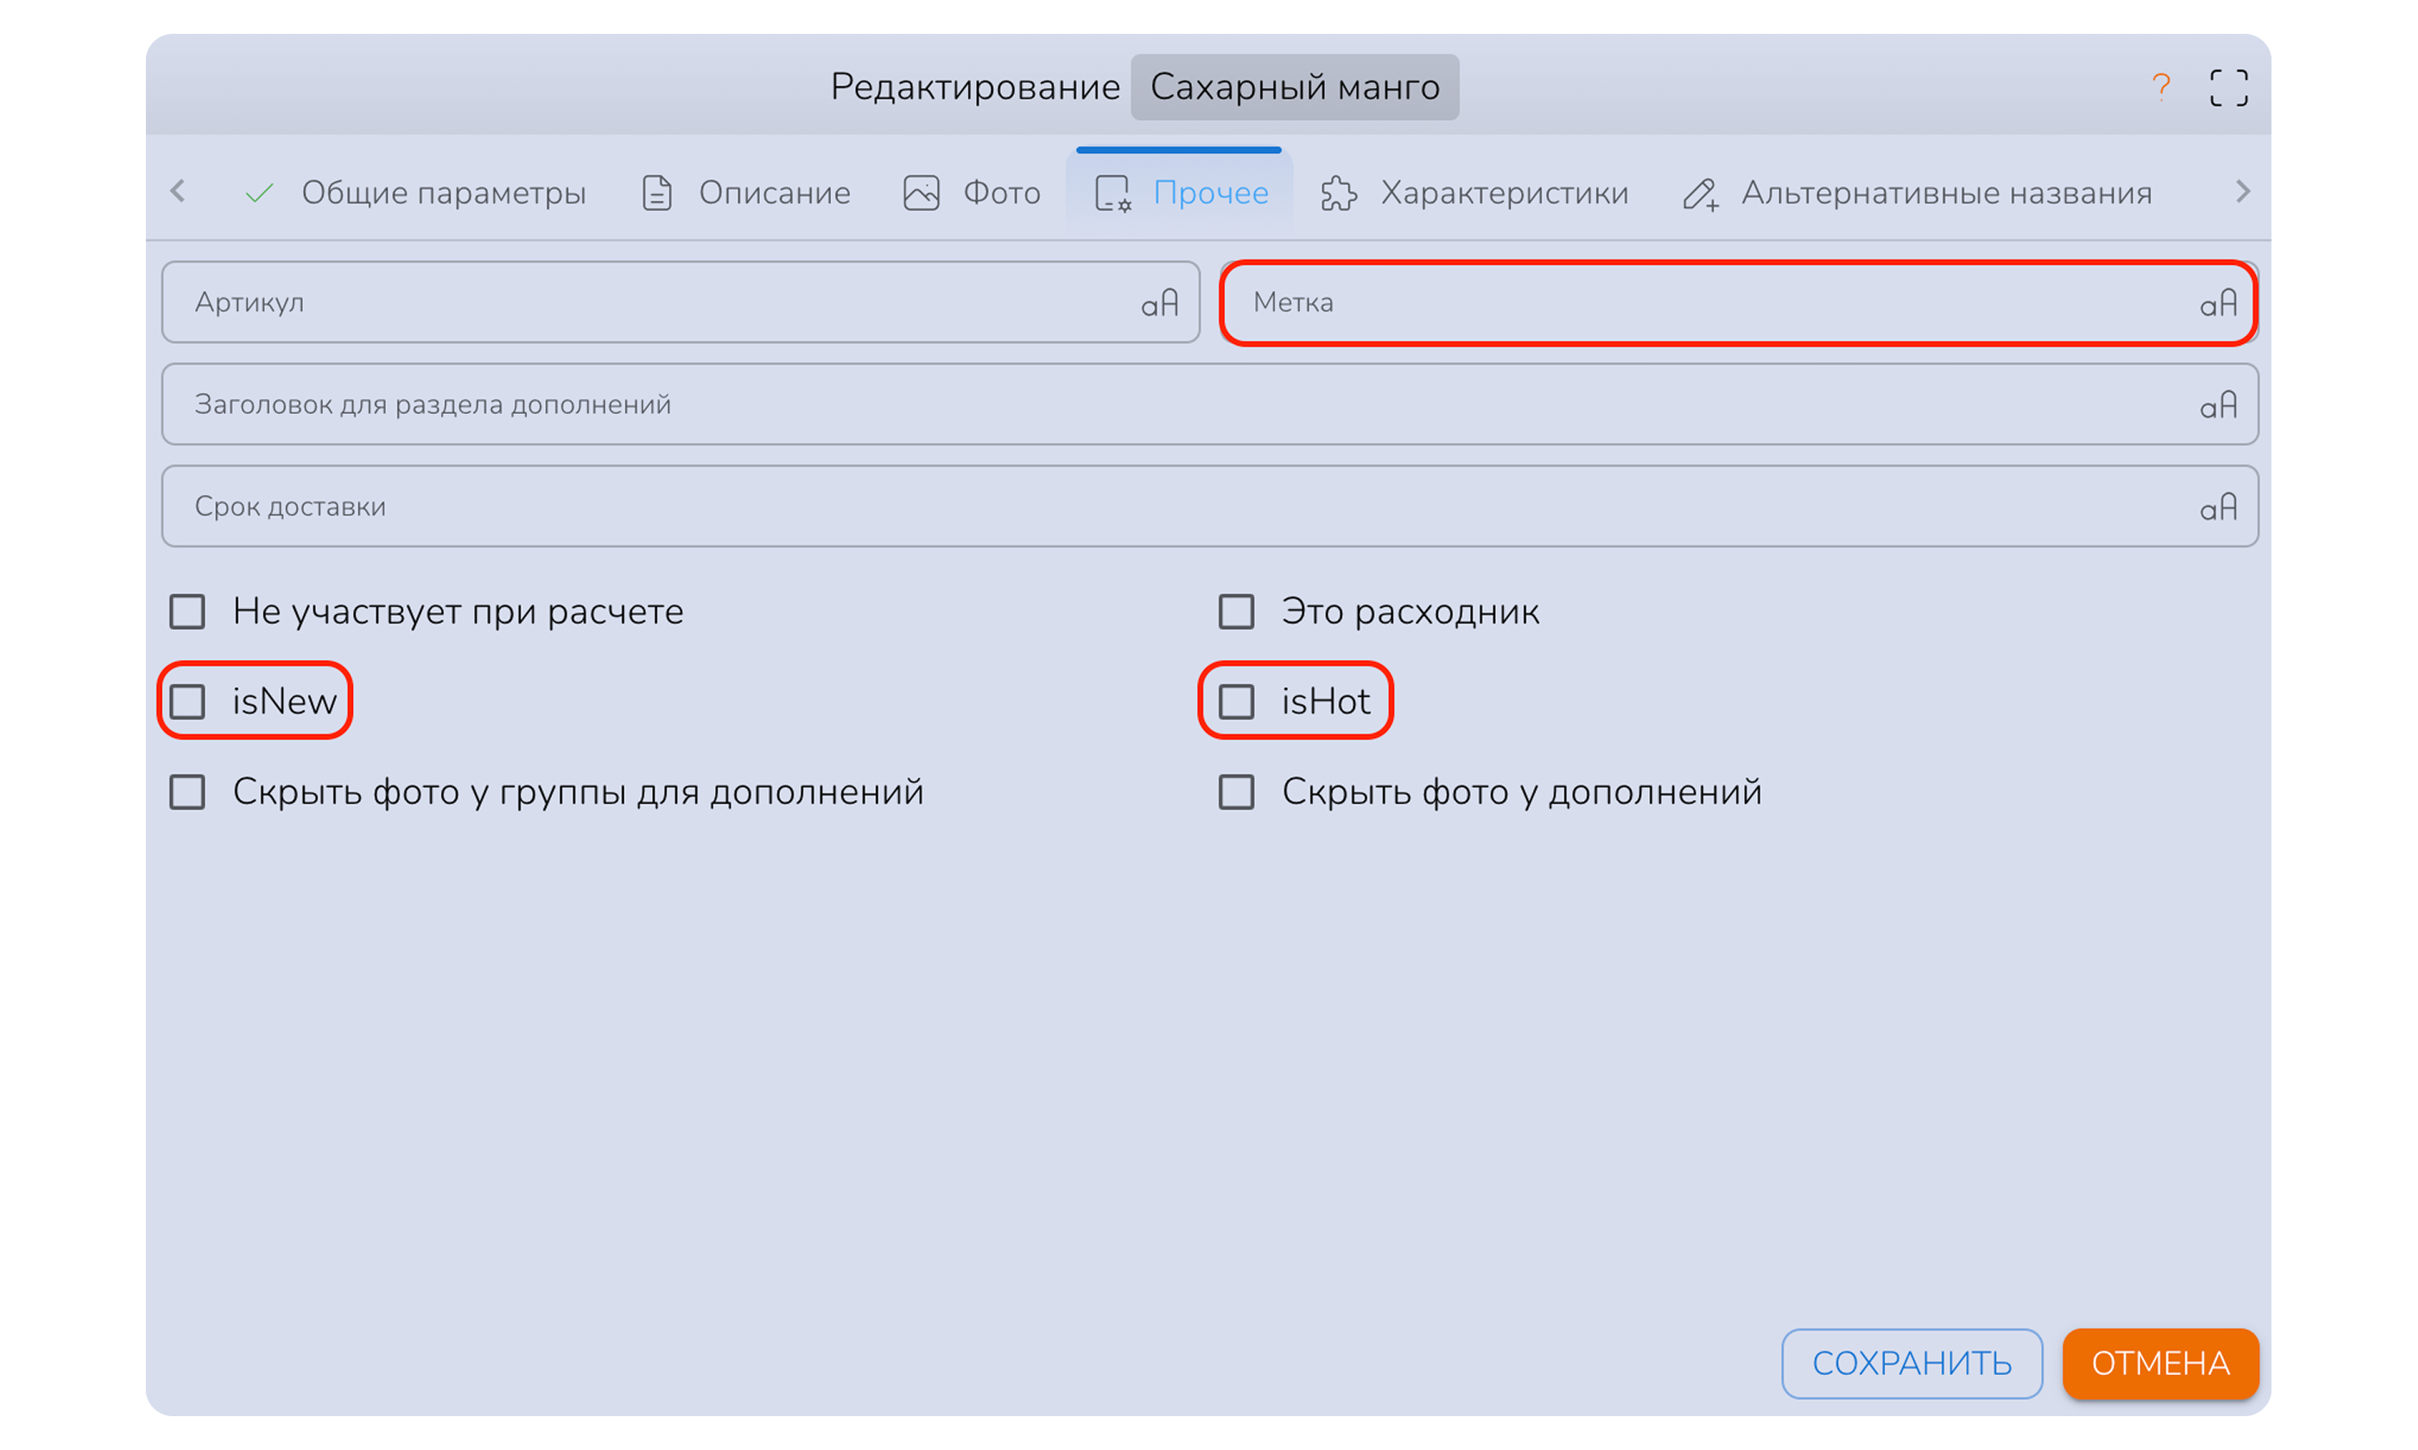Enable Скрыть фото у дополнений checkbox

coord(1236,791)
